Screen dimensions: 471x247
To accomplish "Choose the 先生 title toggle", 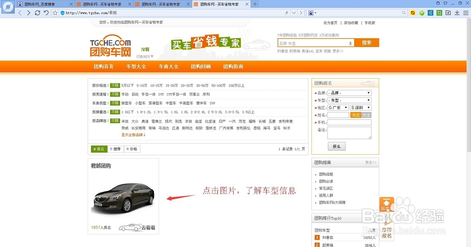I will coord(356,115).
